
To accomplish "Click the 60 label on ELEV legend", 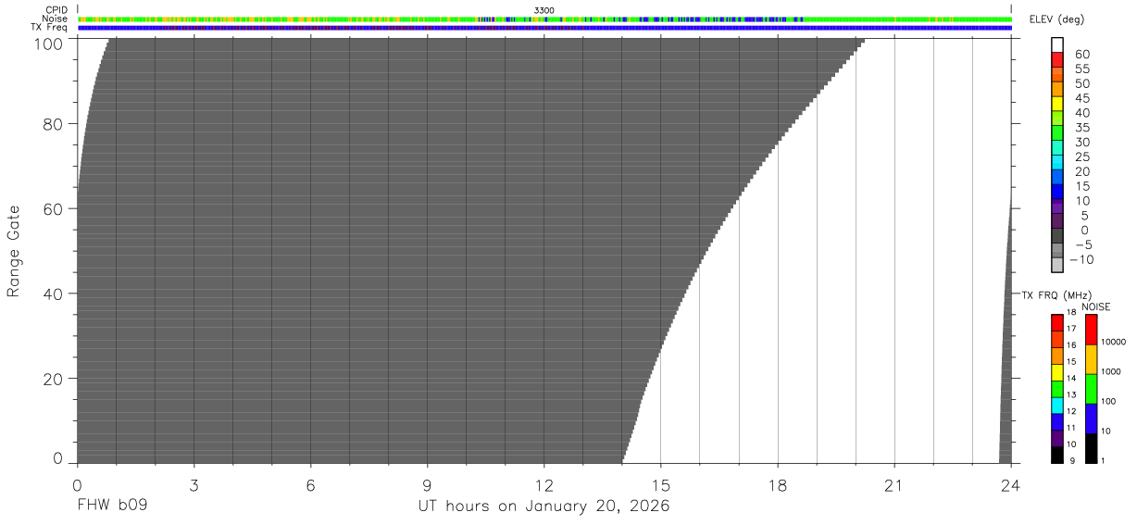I will click(1082, 55).
